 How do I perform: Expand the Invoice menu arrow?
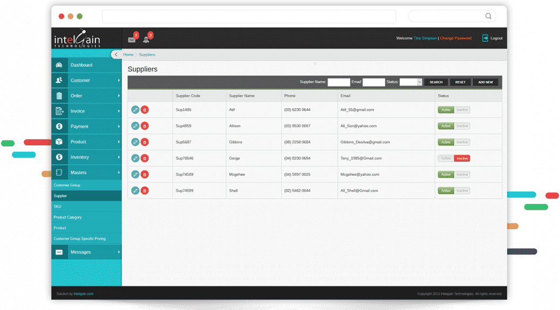click(119, 111)
